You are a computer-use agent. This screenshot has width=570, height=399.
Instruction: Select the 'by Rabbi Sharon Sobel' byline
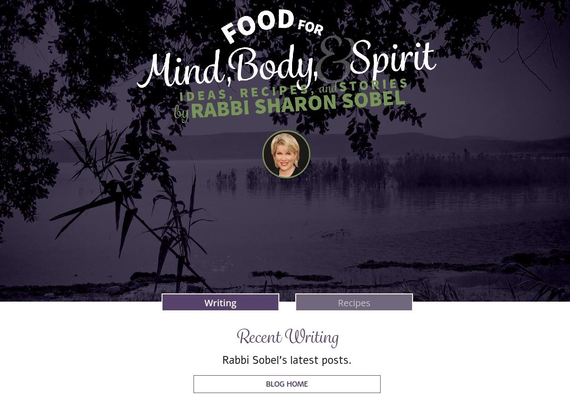tap(289, 106)
